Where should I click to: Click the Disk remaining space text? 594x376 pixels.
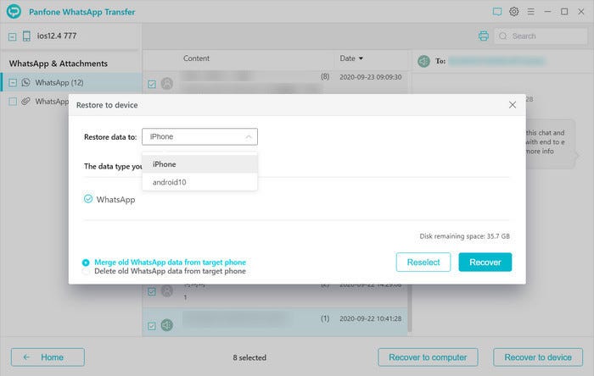pyautogui.click(x=464, y=236)
